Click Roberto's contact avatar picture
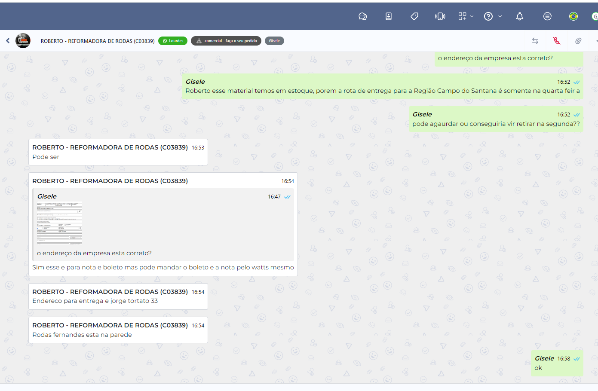Image resolution: width=598 pixels, height=391 pixels. (x=23, y=41)
